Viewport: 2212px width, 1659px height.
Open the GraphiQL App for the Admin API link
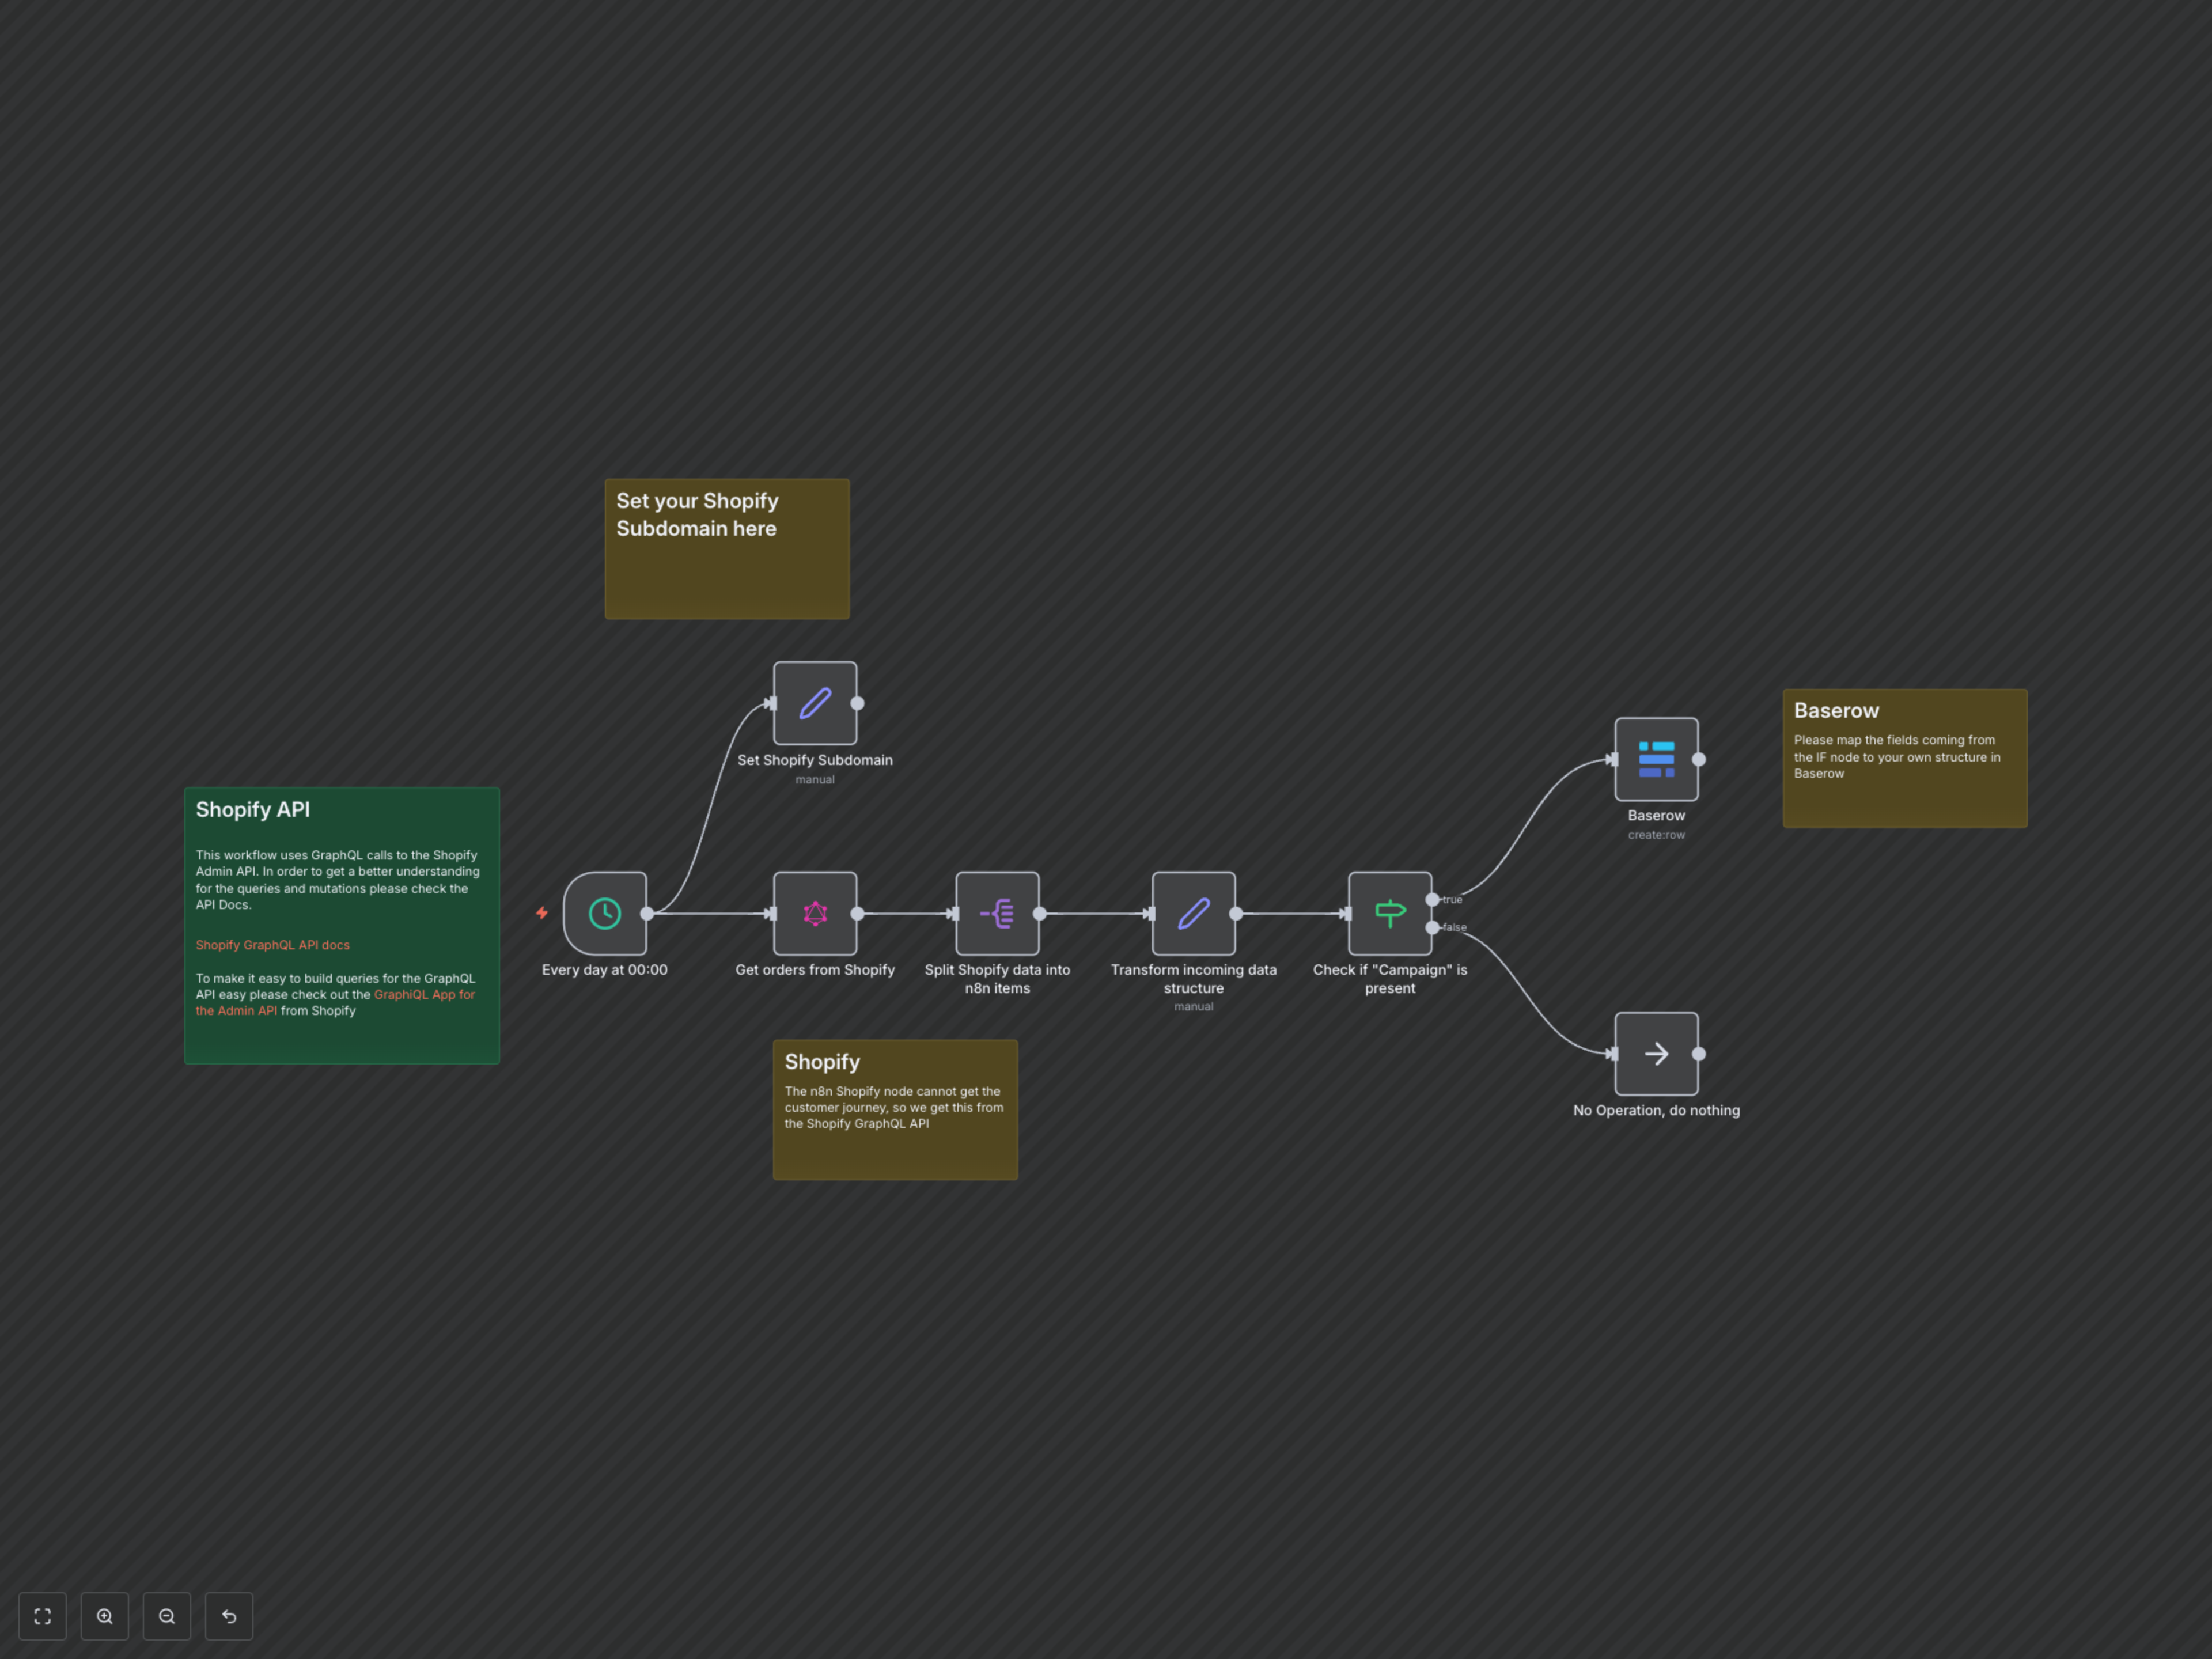[424, 995]
